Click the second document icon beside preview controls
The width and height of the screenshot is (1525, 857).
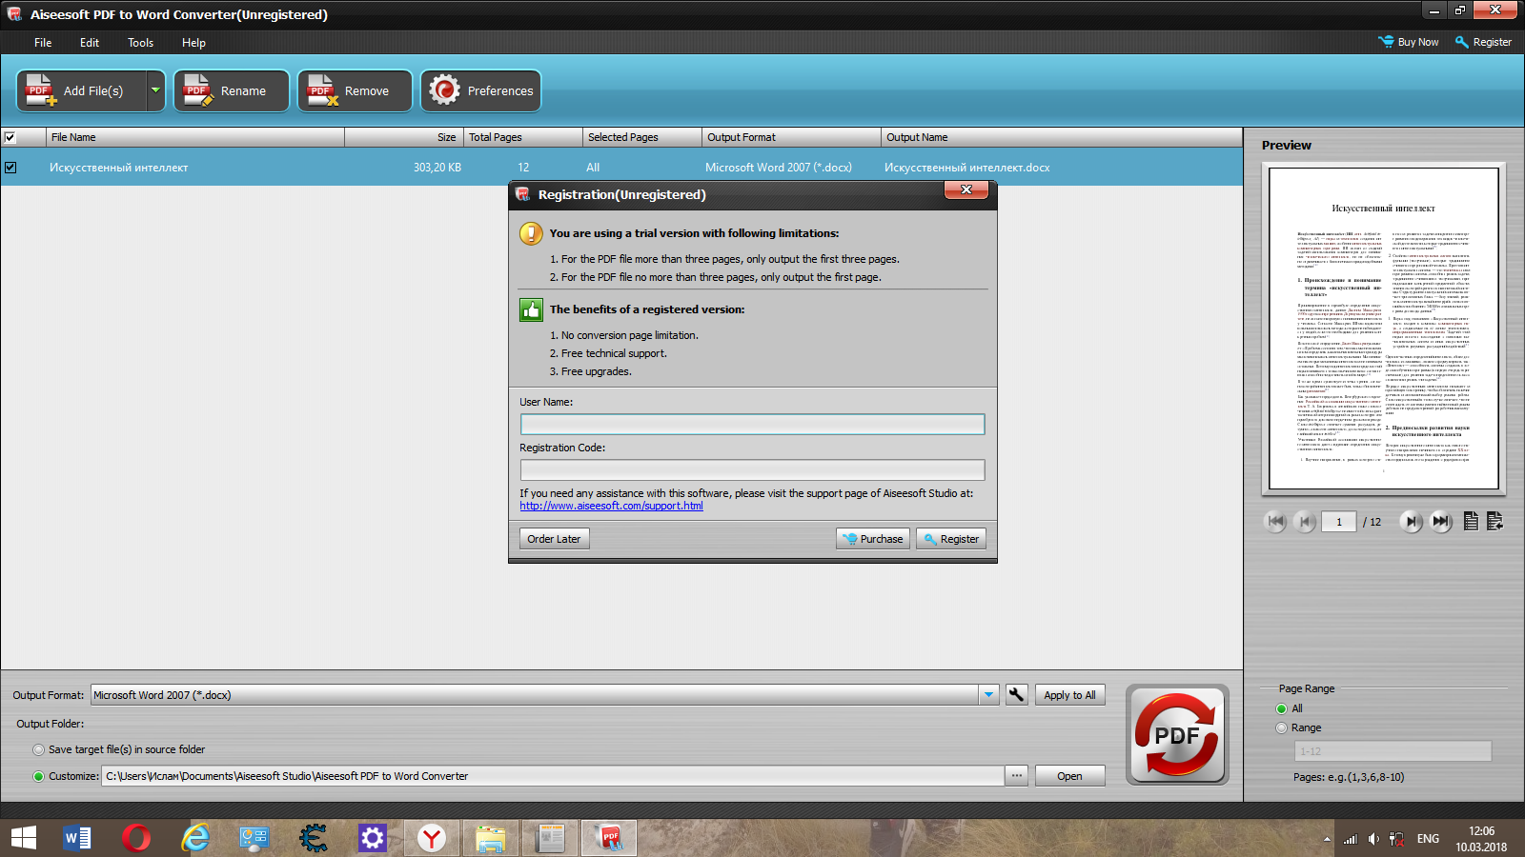click(x=1494, y=522)
